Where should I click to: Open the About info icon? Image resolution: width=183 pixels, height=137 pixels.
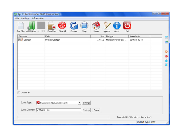coord(117,25)
